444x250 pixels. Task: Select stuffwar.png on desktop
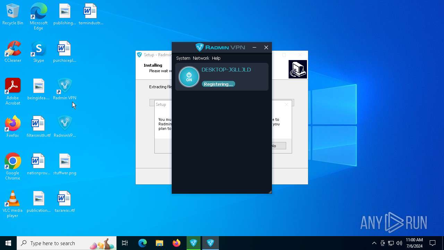pyautogui.click(x=65, y=165)
